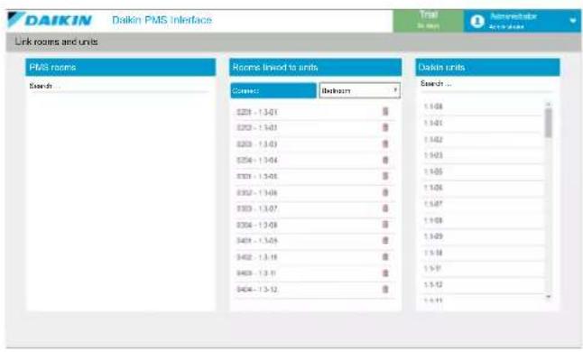
Task: Delete the 0201 room link
Action: click(x=385, y=112)
